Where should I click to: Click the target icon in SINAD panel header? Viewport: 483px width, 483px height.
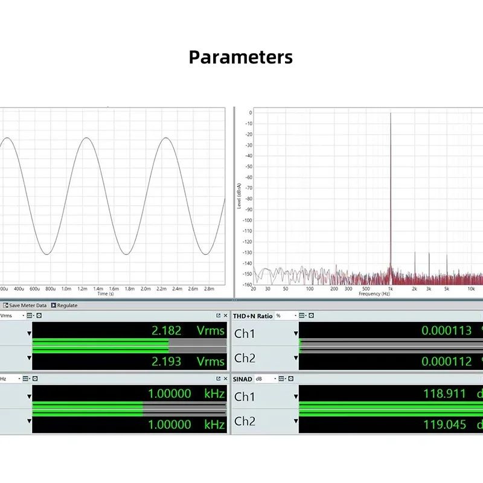(x=291, y=379)
